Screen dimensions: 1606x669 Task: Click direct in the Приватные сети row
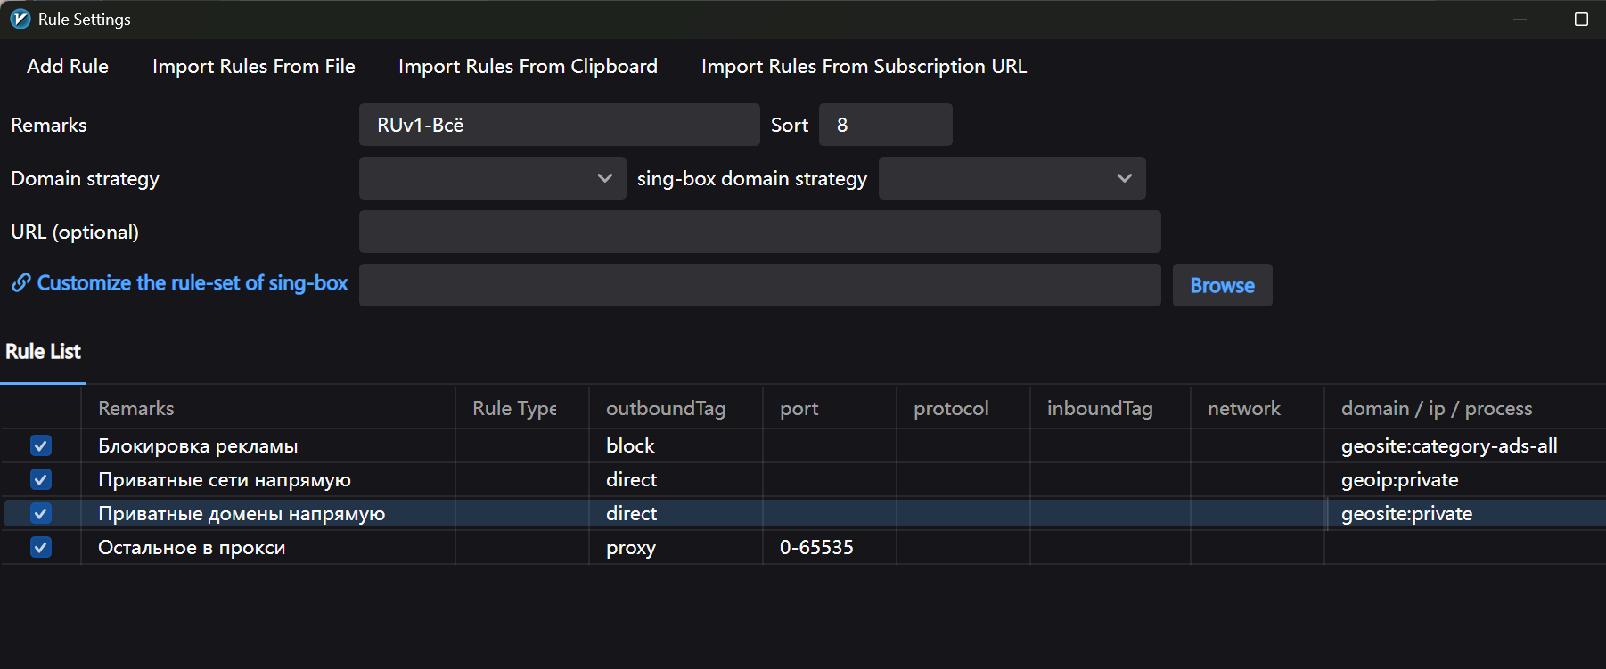click(x=631, y=479)
